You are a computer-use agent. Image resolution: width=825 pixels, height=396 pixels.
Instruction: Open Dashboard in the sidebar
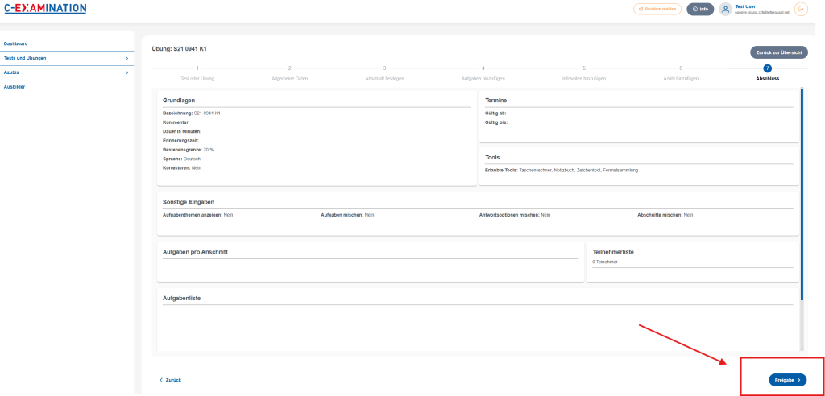click(x=16, y=43)
